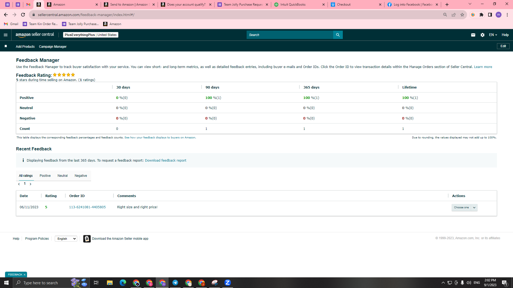Go to previous feedback page chevron
This screenshot has width=513, height=288.
coord(19,184)
